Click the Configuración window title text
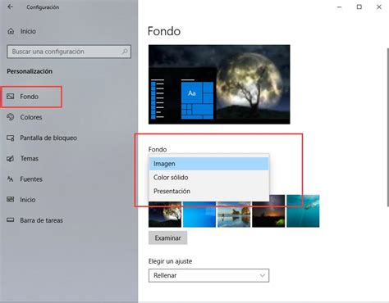This screenshot has height=303, width=389. 43,7
